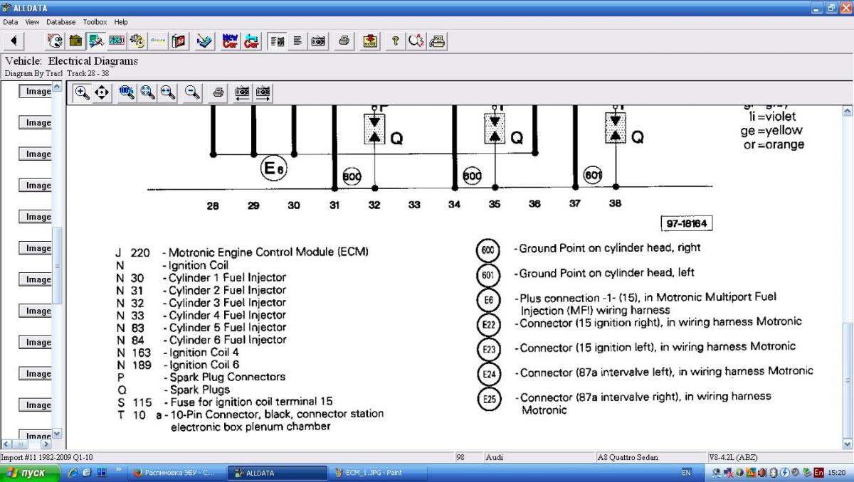Select the New Car icon

(x=231, y=41)
